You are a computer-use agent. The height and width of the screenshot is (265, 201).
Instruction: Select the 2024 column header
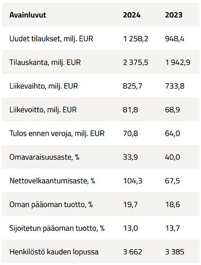pos(132,15)
